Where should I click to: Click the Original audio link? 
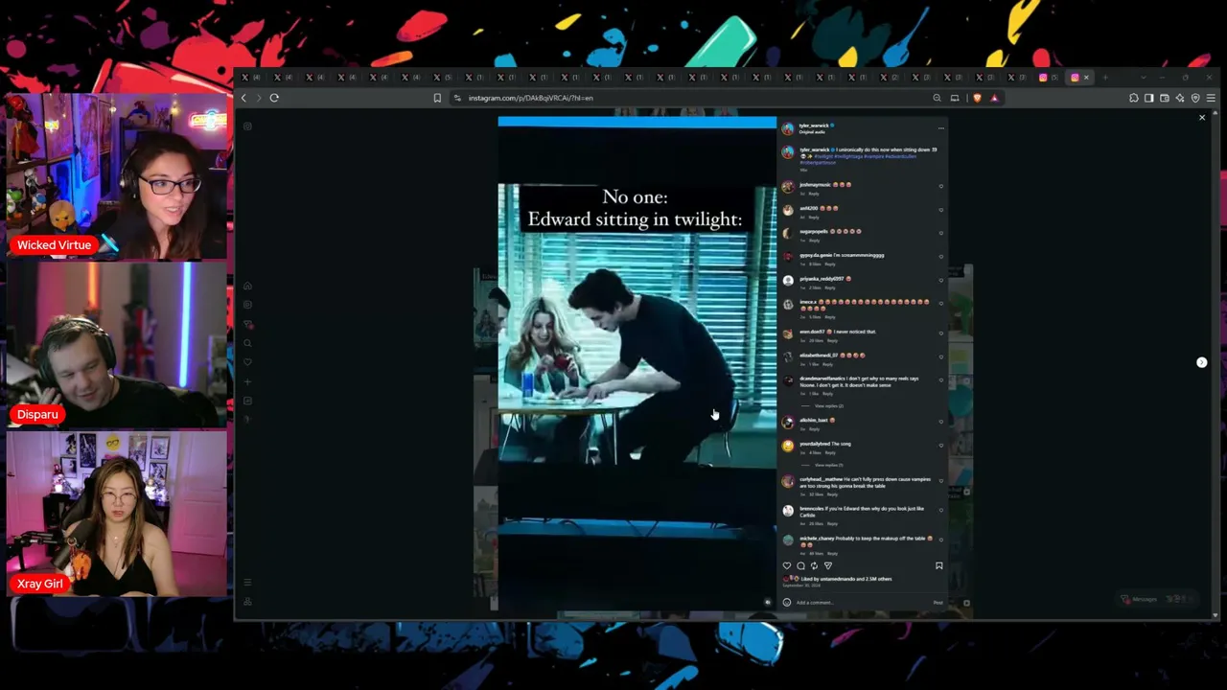812,132
